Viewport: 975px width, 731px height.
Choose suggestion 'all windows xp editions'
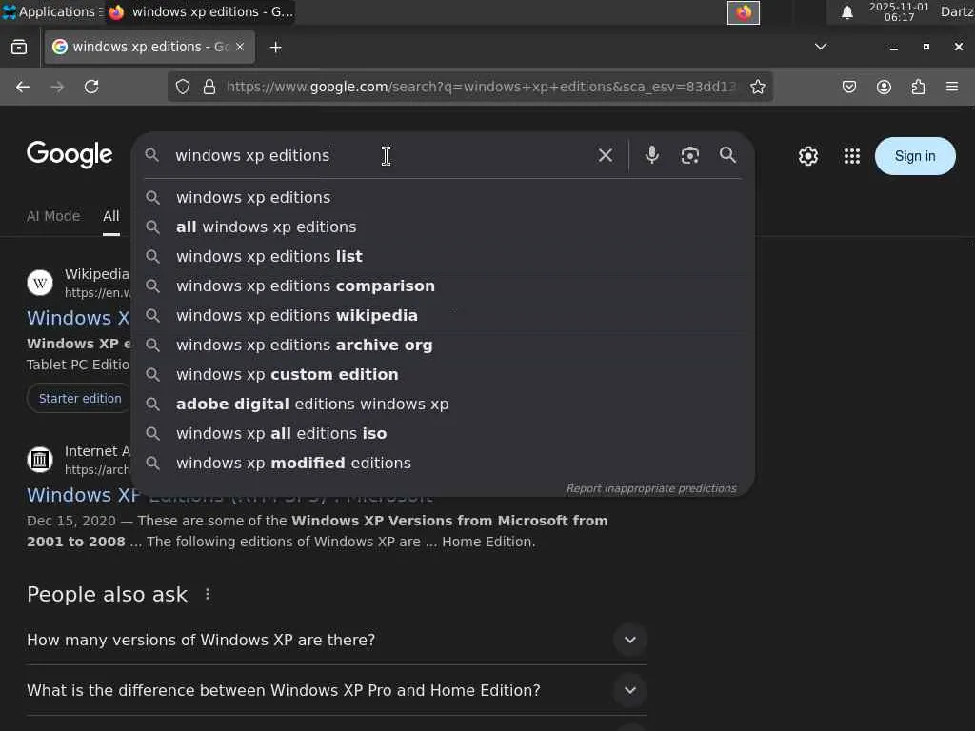click(x=443, y=227)
